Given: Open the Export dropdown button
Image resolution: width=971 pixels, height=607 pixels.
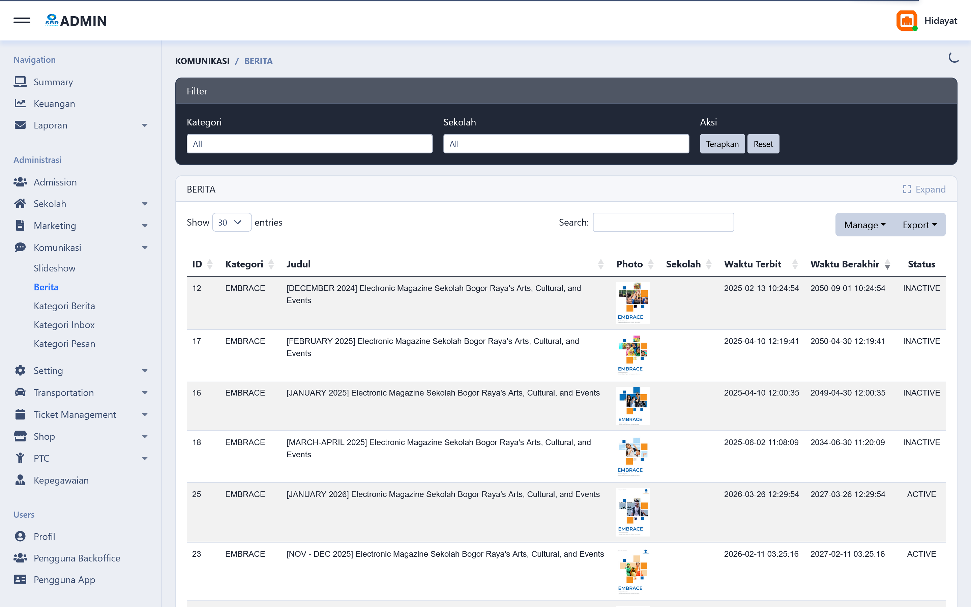Looking at the screenshot, I should [x=920, y=225].
